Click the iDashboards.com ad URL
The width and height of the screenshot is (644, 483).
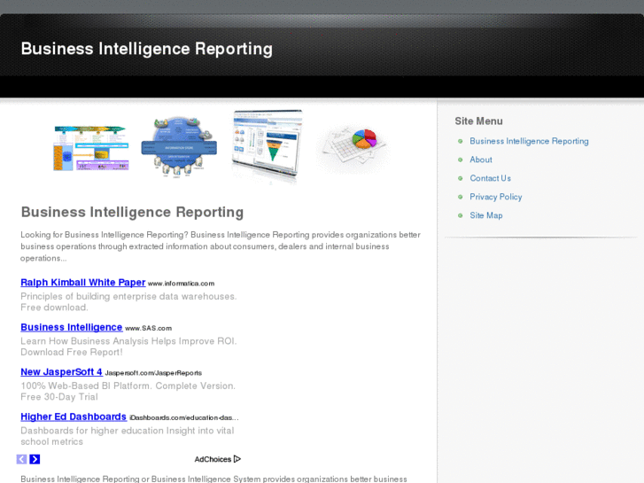184,417
